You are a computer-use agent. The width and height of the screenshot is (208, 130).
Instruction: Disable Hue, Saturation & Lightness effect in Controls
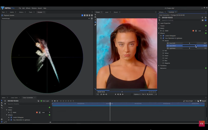point(163,38)
